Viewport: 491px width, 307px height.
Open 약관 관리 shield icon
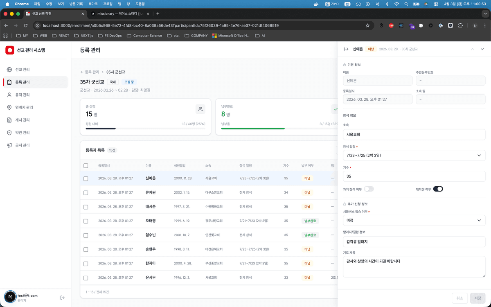pos(9,133)
